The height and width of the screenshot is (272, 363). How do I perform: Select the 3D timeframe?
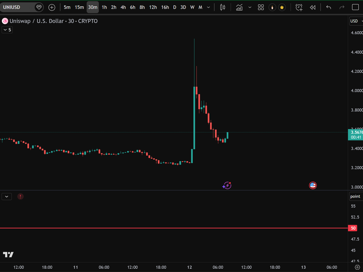pyautogui.click(x=183, y=7)
